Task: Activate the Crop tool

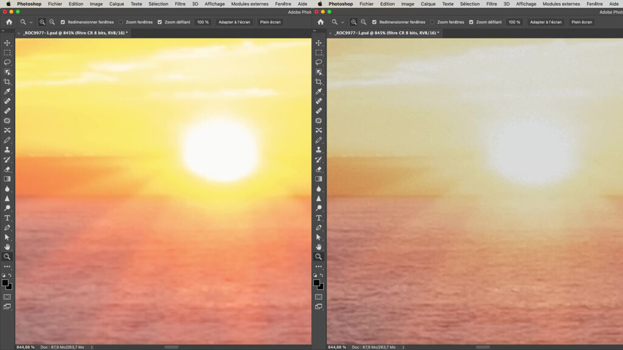Action: [7, 82]
